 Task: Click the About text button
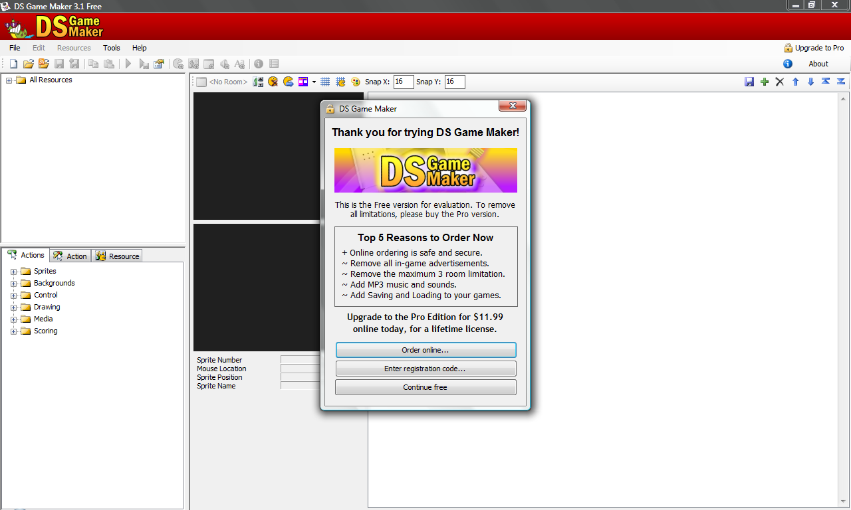[818, 64]
